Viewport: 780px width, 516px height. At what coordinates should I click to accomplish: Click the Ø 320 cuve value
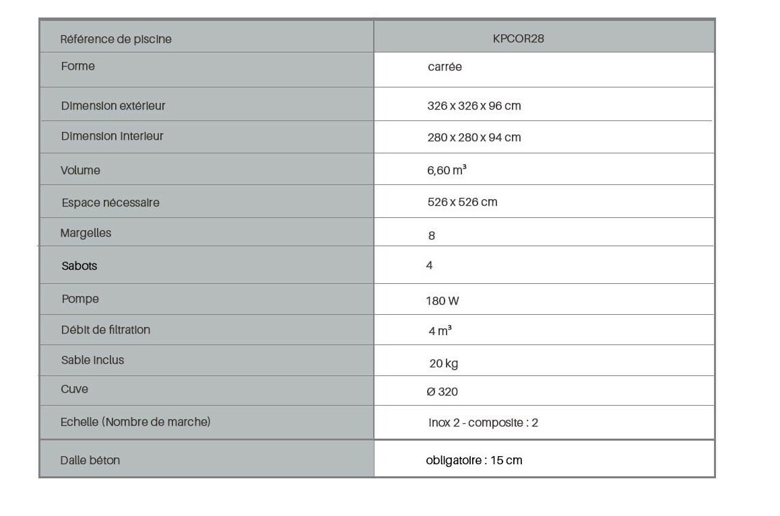(x=443, y=392)
